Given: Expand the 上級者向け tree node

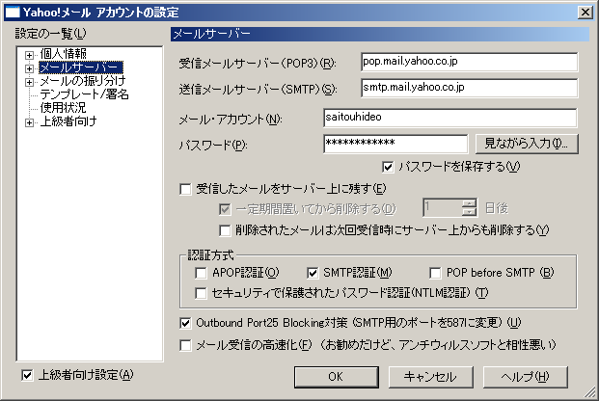Looking at the screenshot, I should [x=31, y=122].
